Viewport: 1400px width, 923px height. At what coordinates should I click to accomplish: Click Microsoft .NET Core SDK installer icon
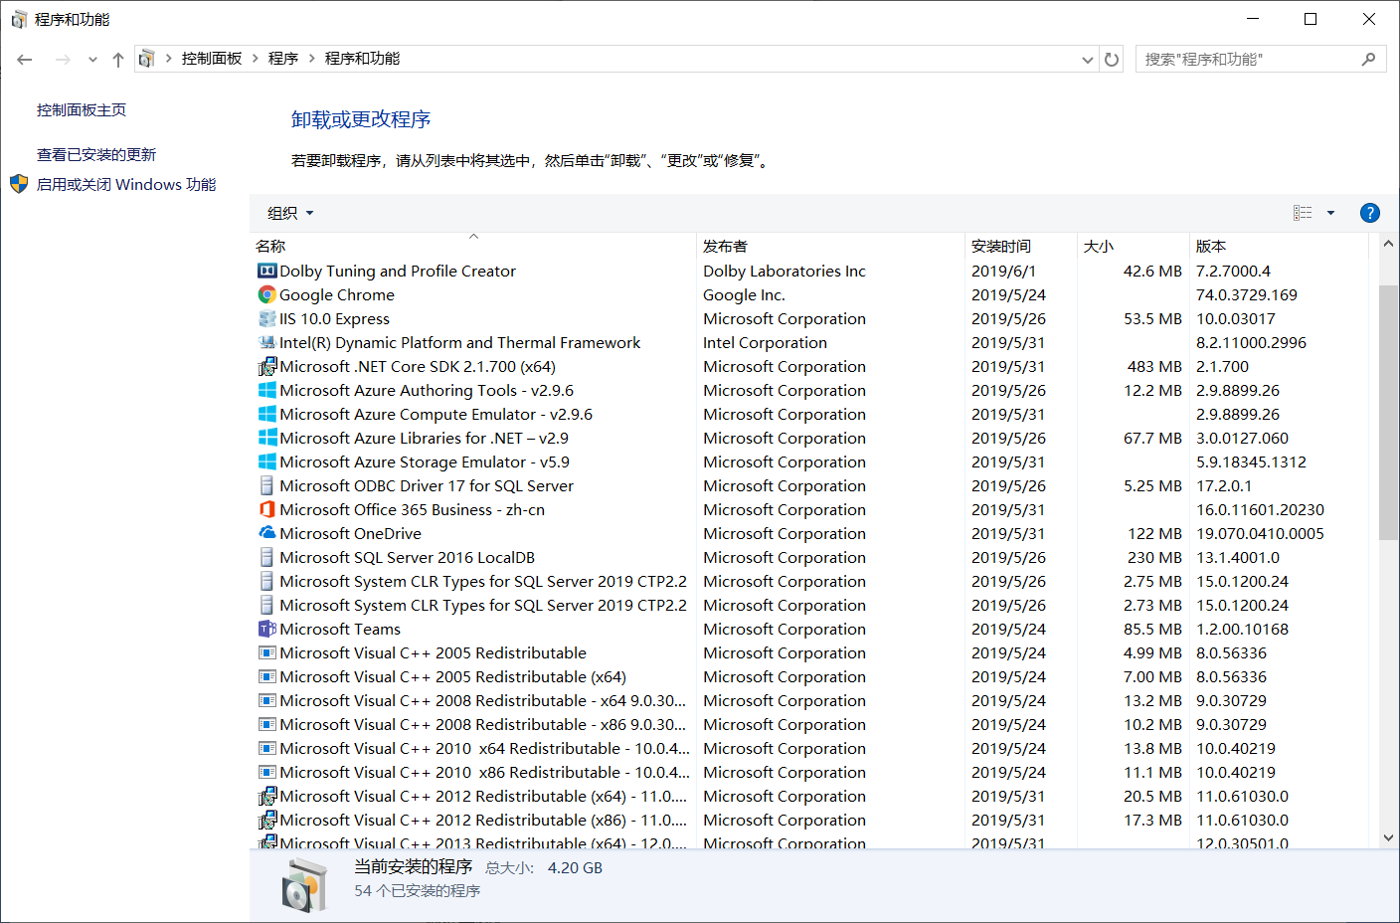(x=266, y=366)
